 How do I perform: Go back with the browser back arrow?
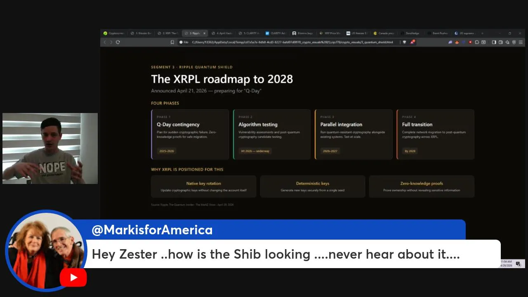[x=104, y=42]
